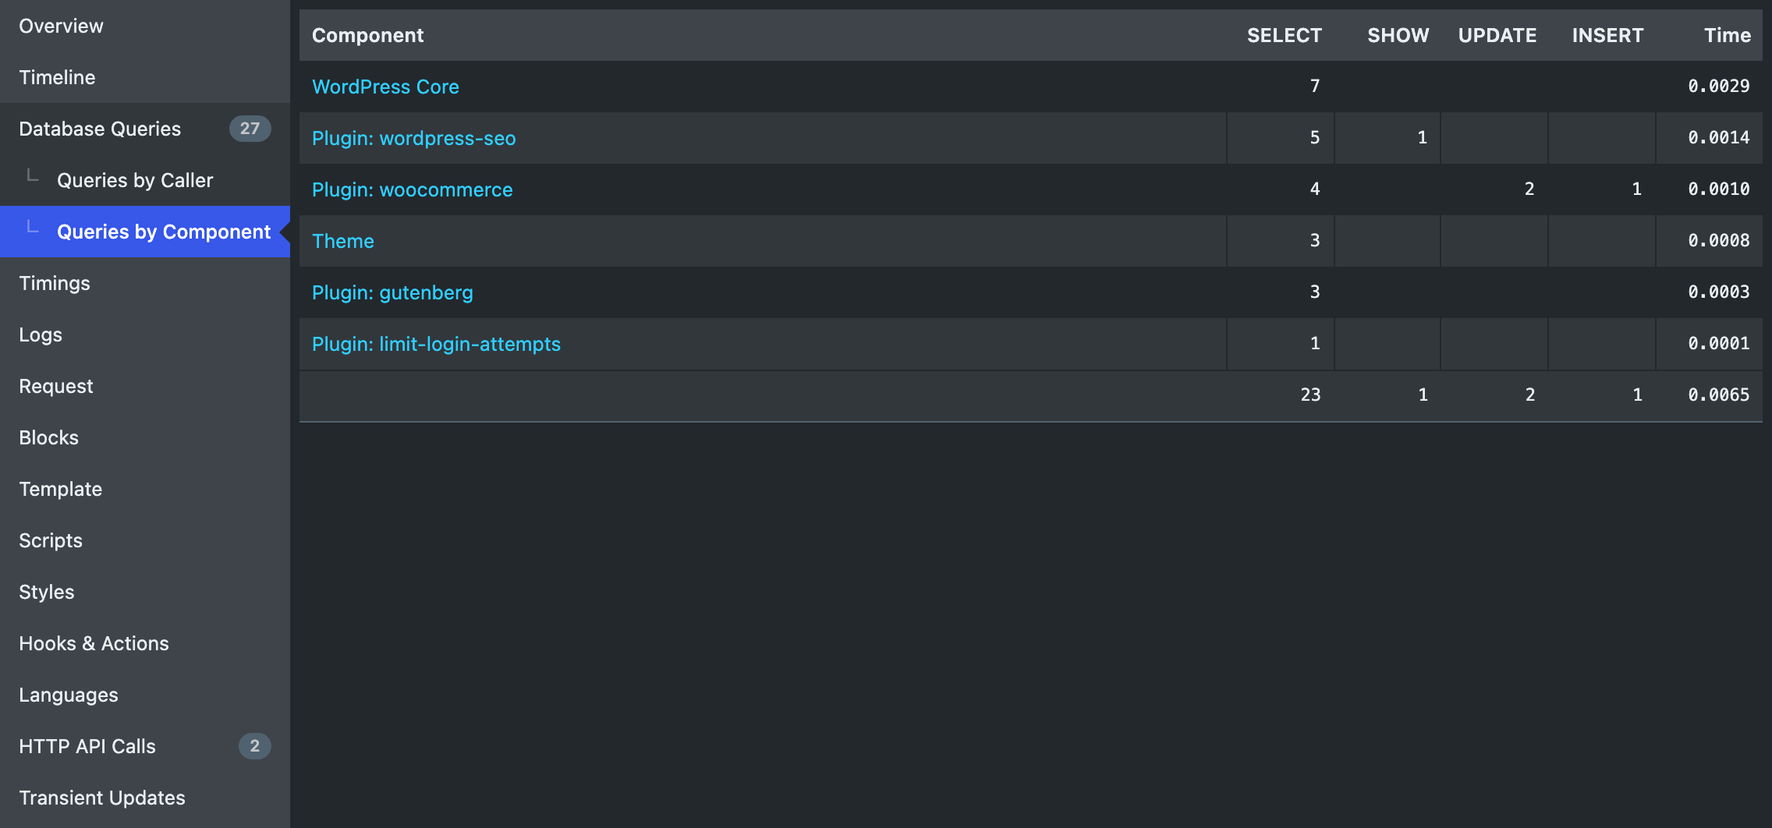Viewport: 1772px width, 828px height.
Task: Open the Database Queries panel
Action: point(100,129)
